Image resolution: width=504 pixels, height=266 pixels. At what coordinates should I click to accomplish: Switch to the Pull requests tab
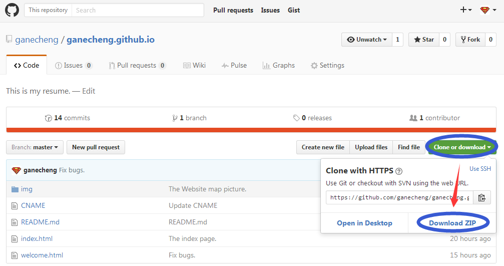pos(137,65)
